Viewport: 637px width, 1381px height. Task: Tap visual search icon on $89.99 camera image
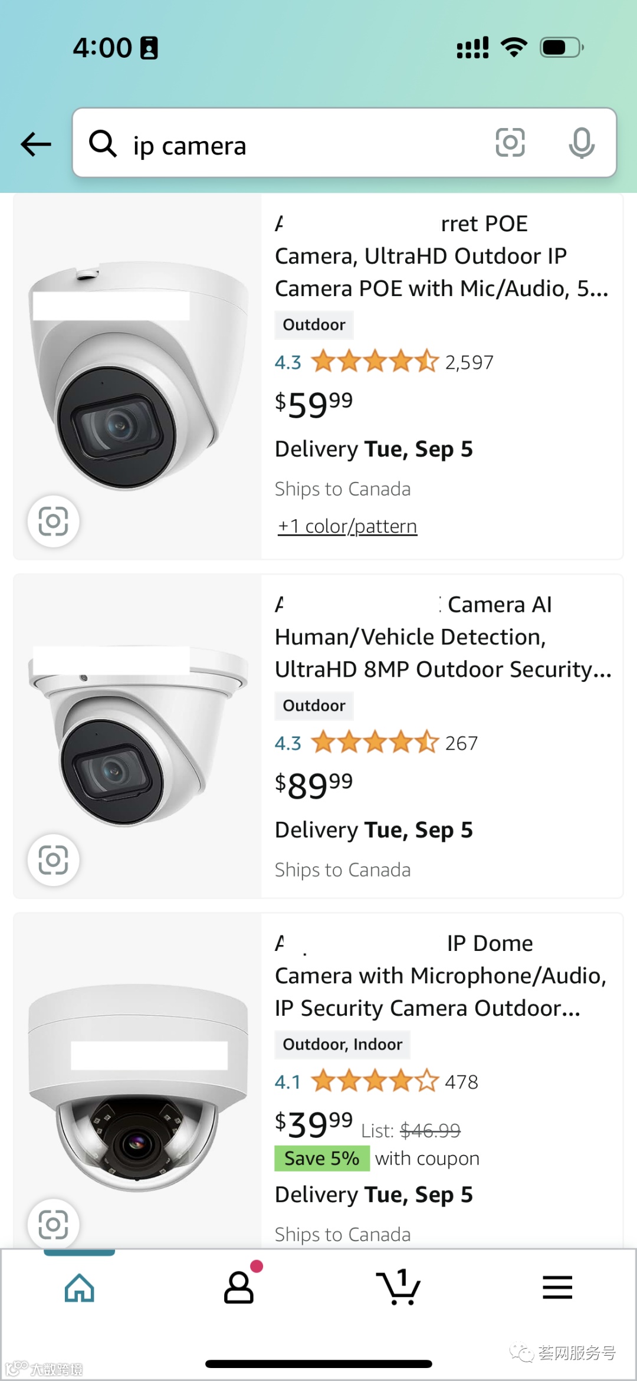[54, 860]
